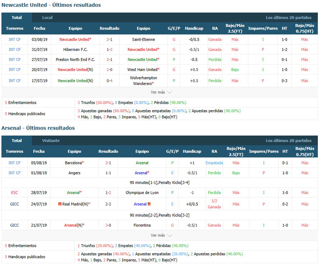320x265 pixels.
Task: Select the Total tab in Newcastle United results
Action: pos(17,18)
